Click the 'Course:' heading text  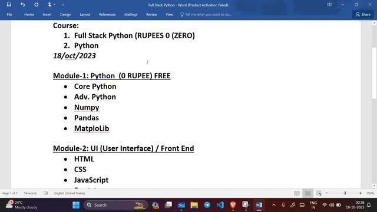pyautogui.click(x=66, y=25)
